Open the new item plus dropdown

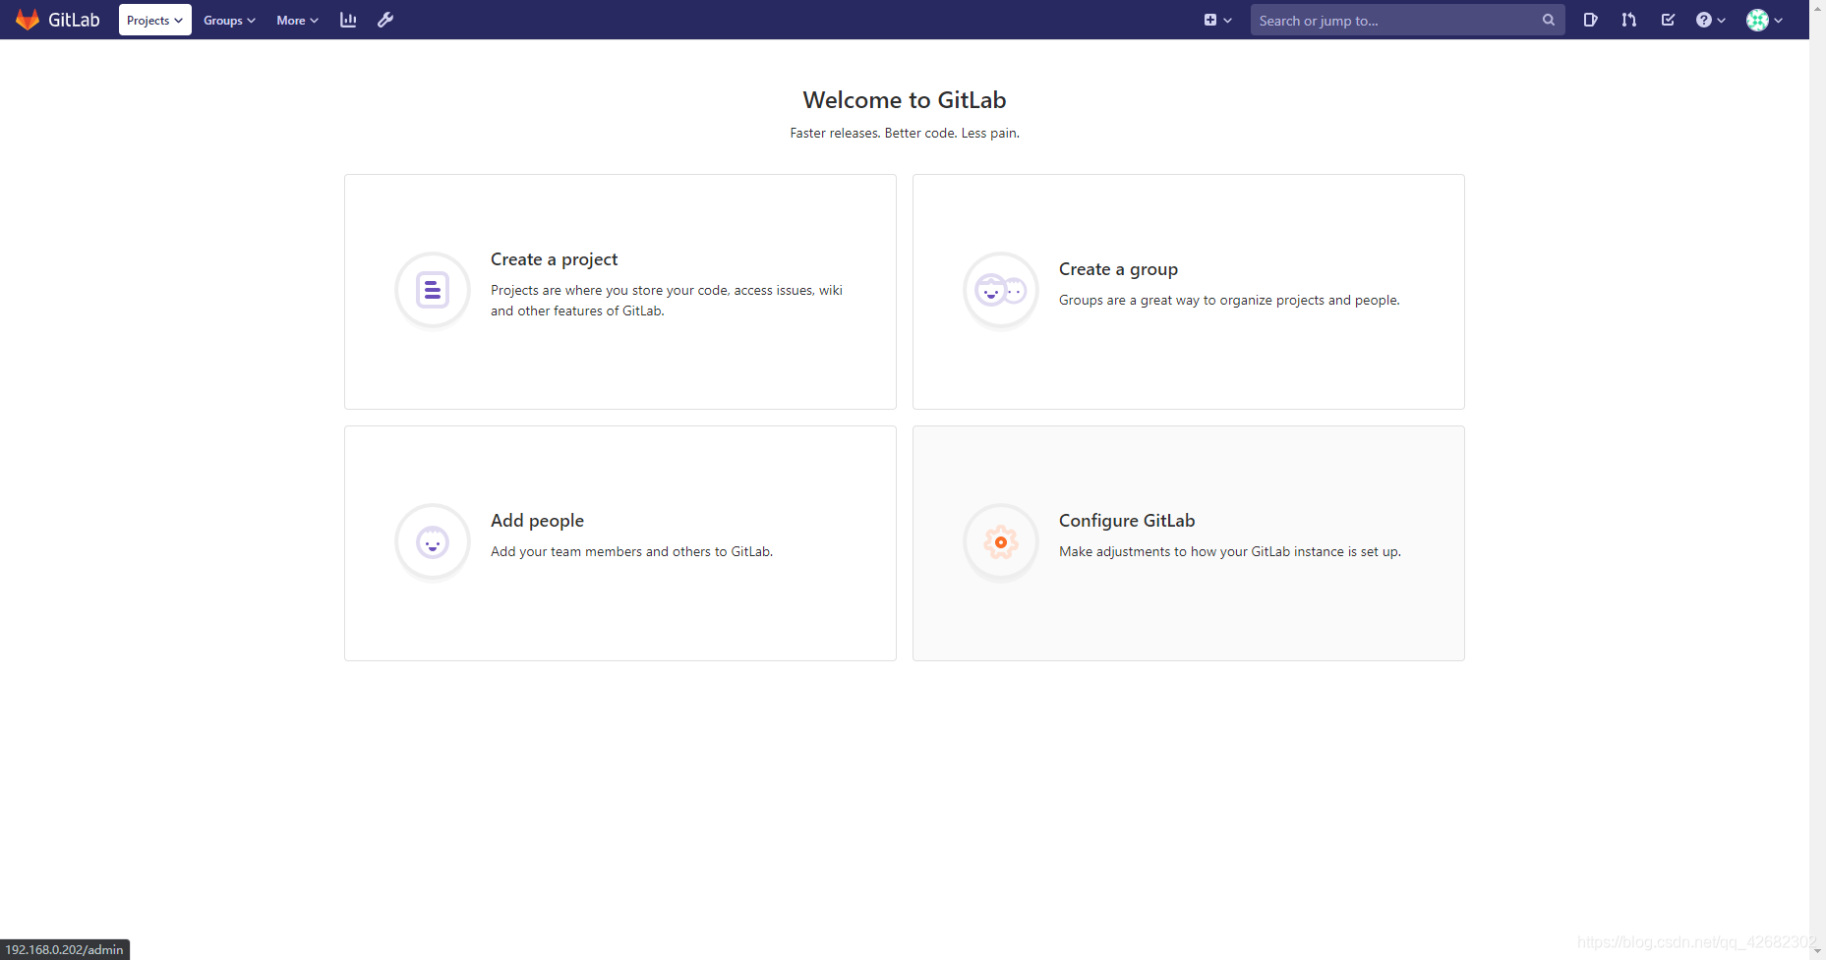(x=1217, y=20)
